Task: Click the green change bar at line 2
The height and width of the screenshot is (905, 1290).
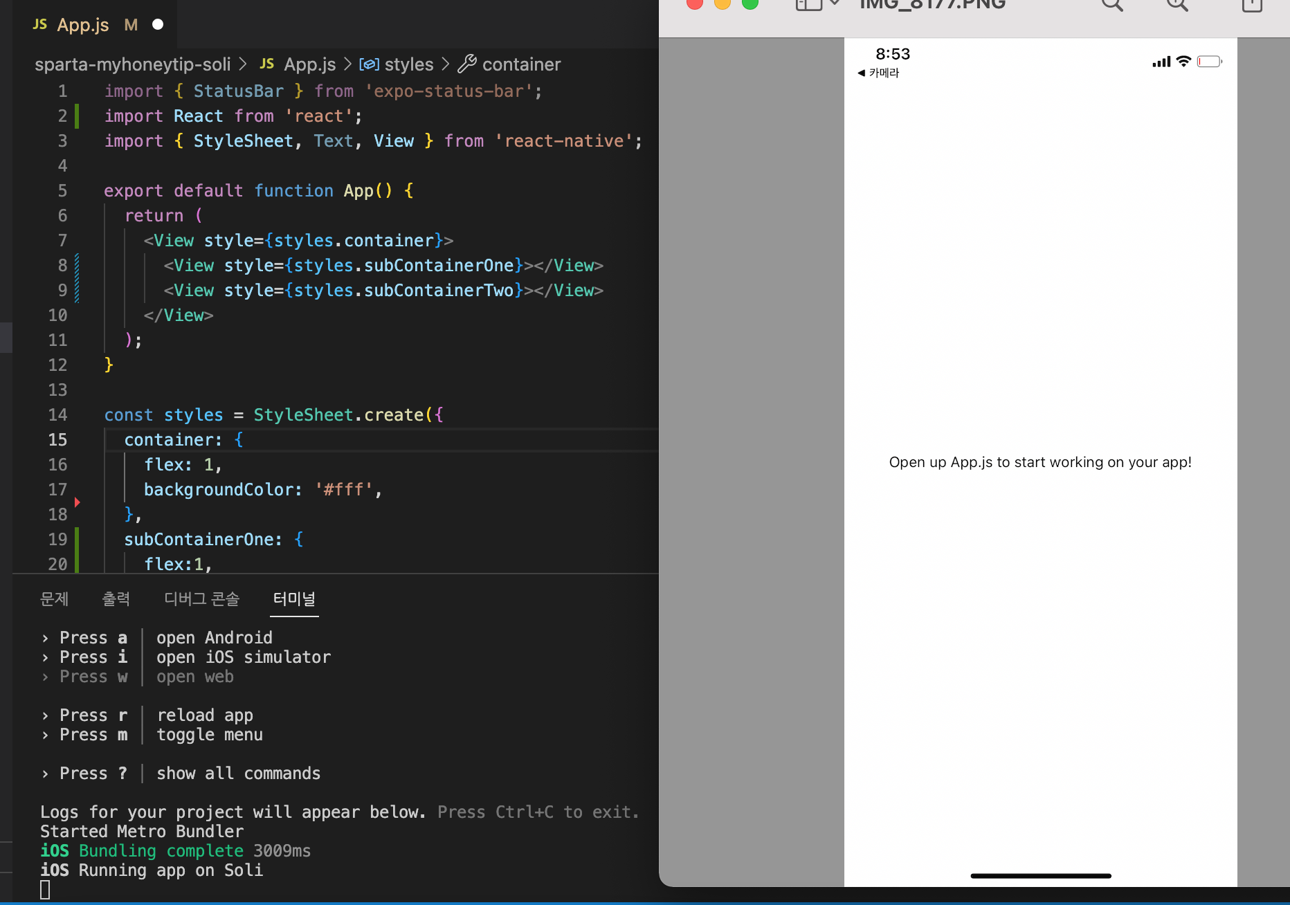Action: click(x=77, y=116)
